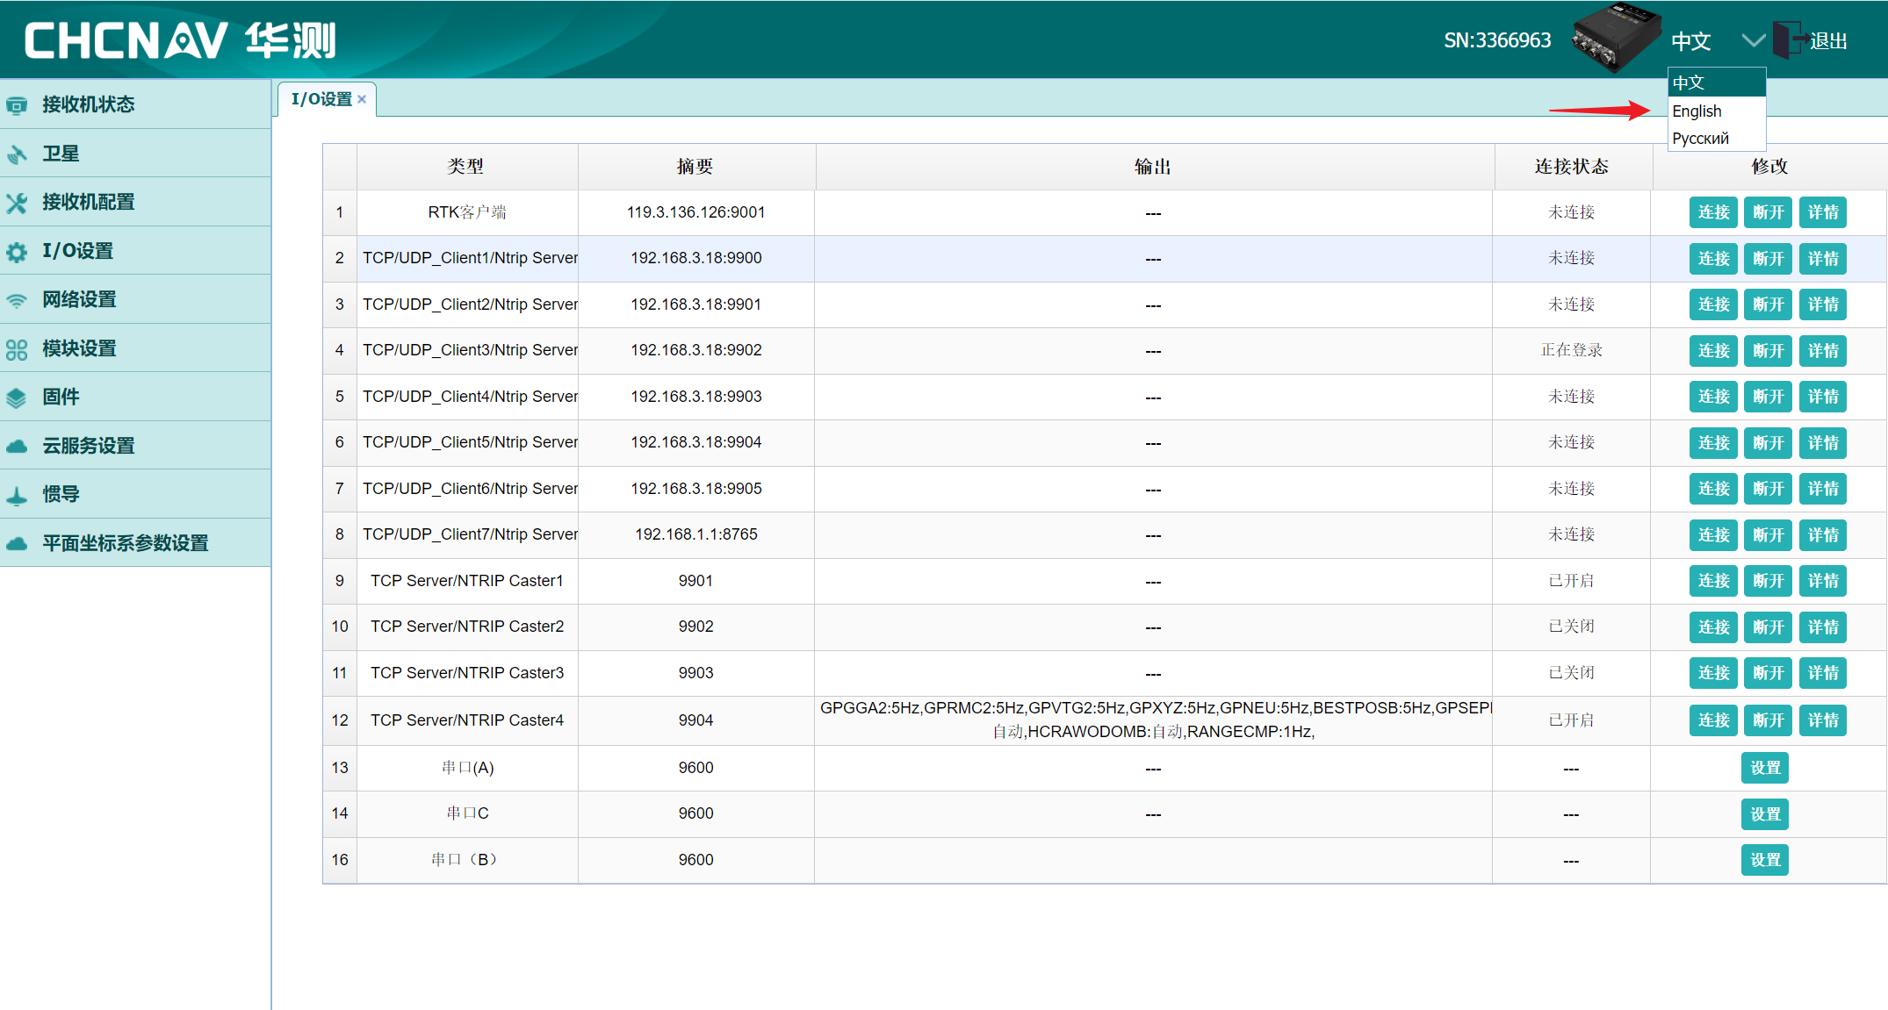Open the 网络设置 menu
The height and width of the screenshot is (1010, 1888).
click(135, 299)
